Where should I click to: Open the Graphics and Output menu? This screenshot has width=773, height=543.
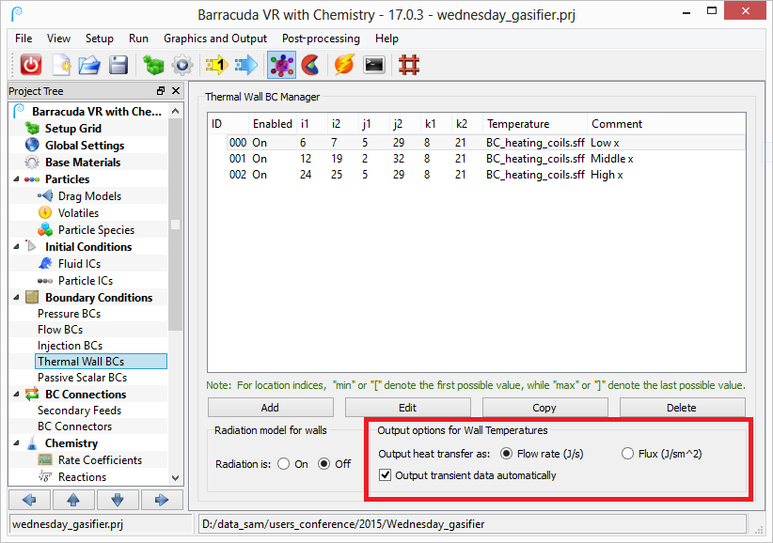pyautogui.click(x=214, y=39)
